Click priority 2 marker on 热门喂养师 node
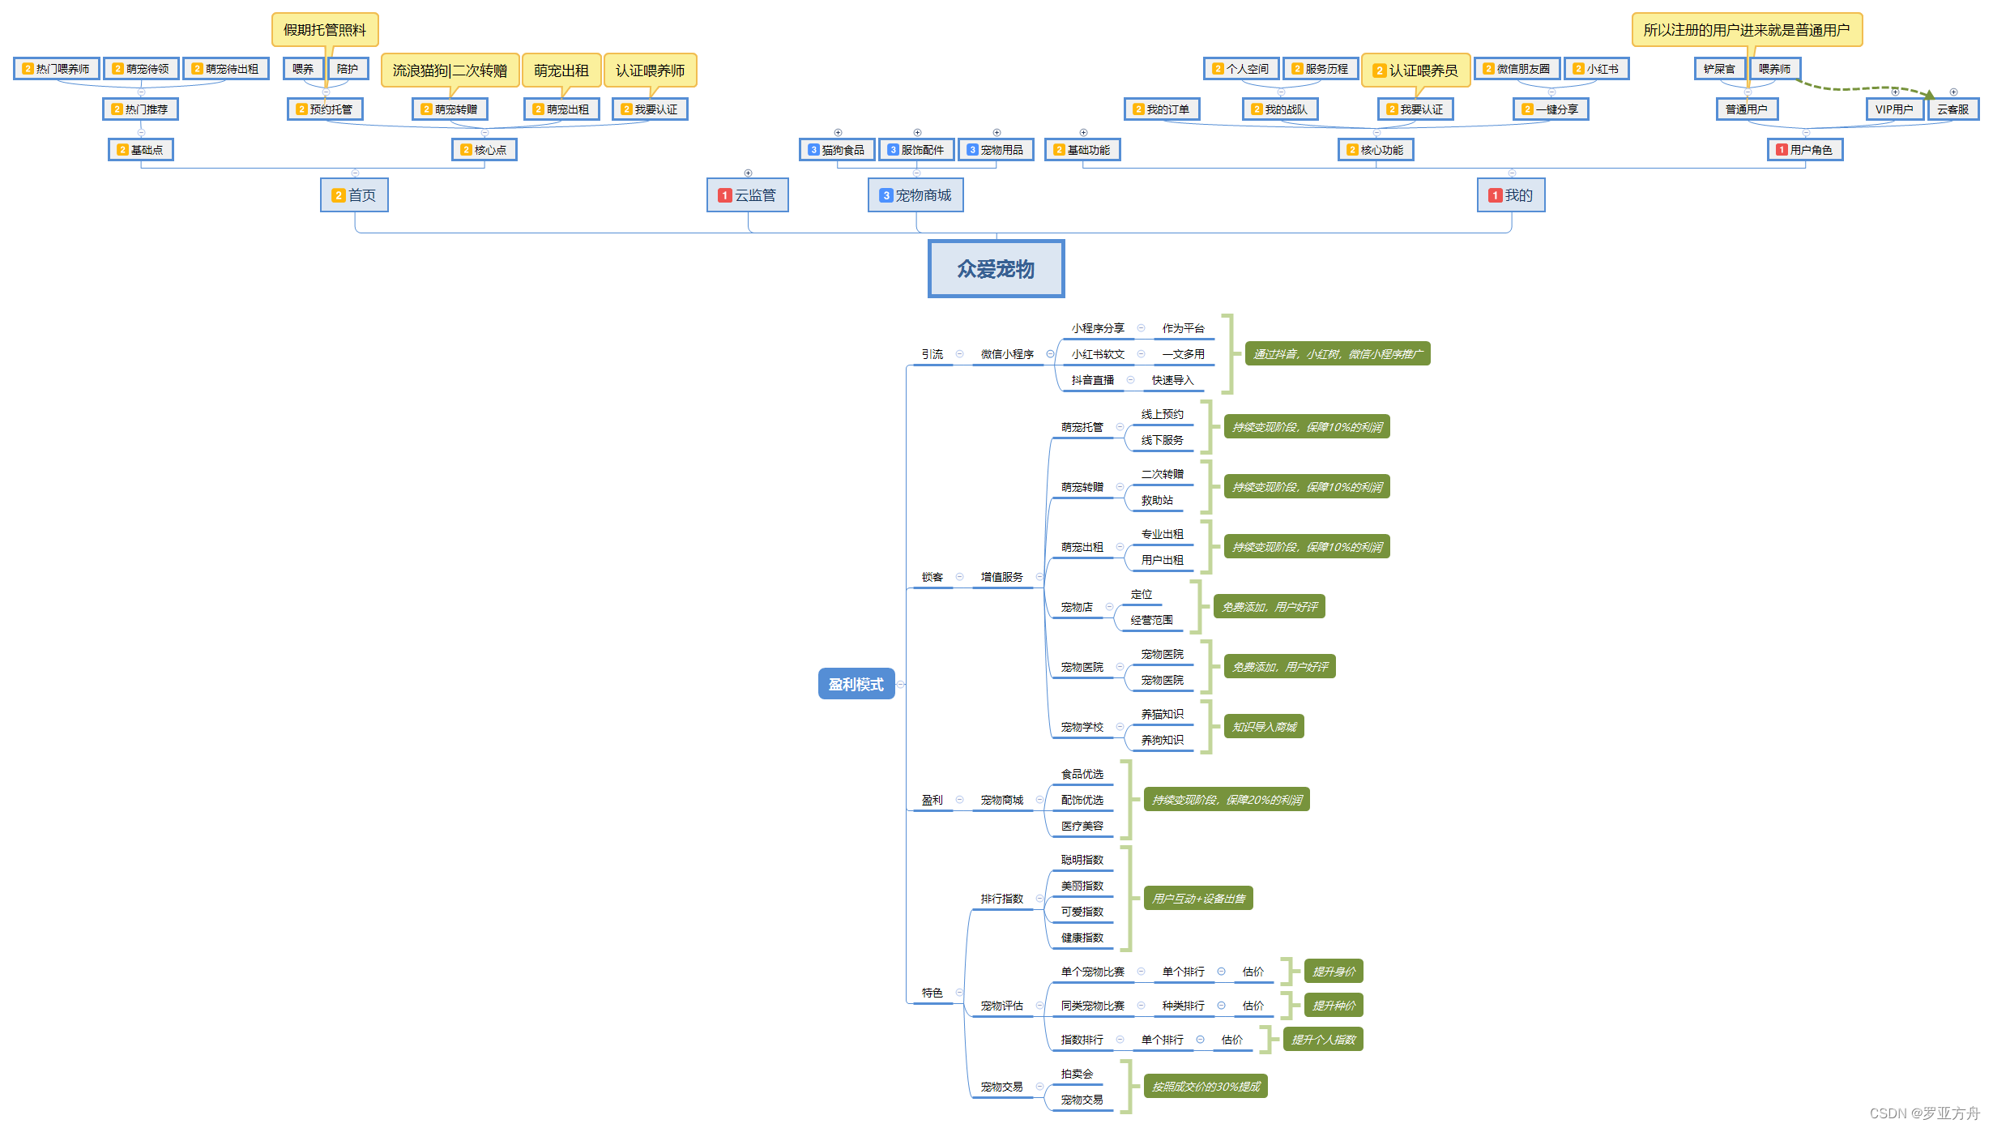The width and height of the screenshot is (1993, 1128). click(28, 69)
